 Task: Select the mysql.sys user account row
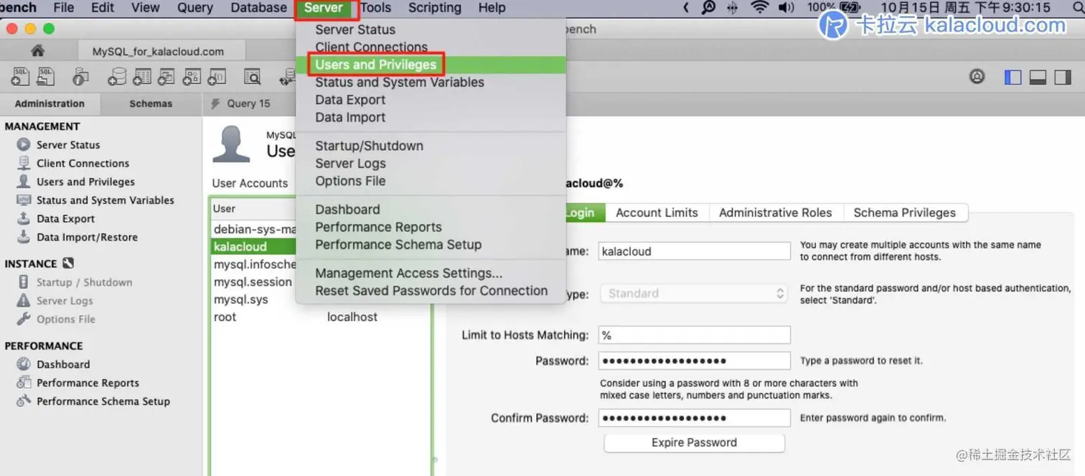point(253,299)
